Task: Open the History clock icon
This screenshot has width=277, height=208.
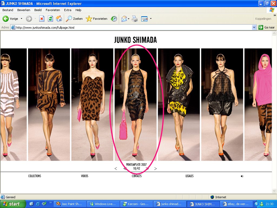Action: coord(114,19)
